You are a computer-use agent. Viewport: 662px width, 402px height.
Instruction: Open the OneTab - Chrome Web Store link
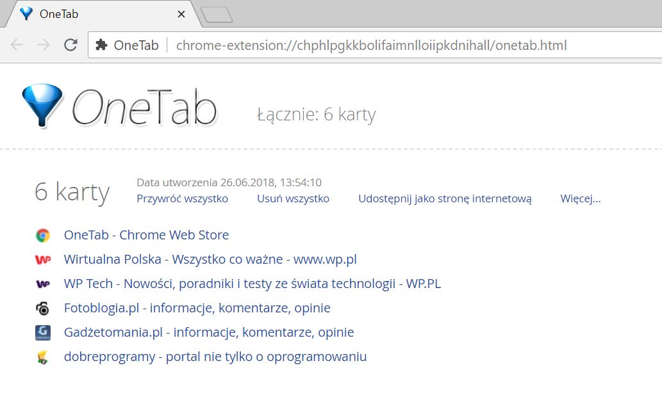[x=146, y=235]
